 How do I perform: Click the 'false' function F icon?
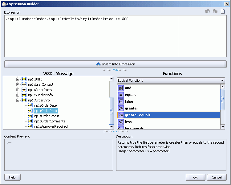121,101
